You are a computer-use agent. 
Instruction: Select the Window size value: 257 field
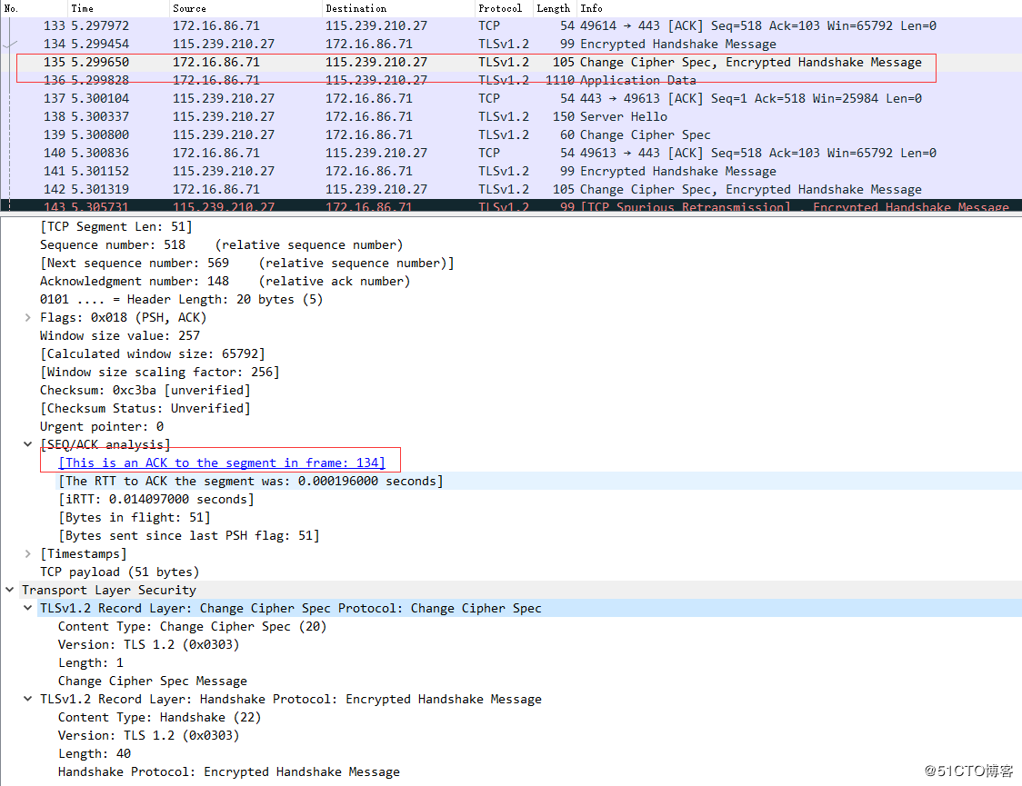pyautogui.click(x=119, y=335)
